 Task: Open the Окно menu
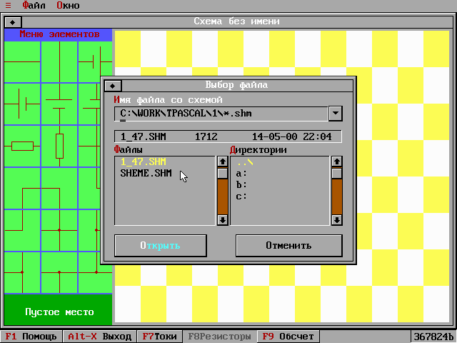click(x=68, y=5)
